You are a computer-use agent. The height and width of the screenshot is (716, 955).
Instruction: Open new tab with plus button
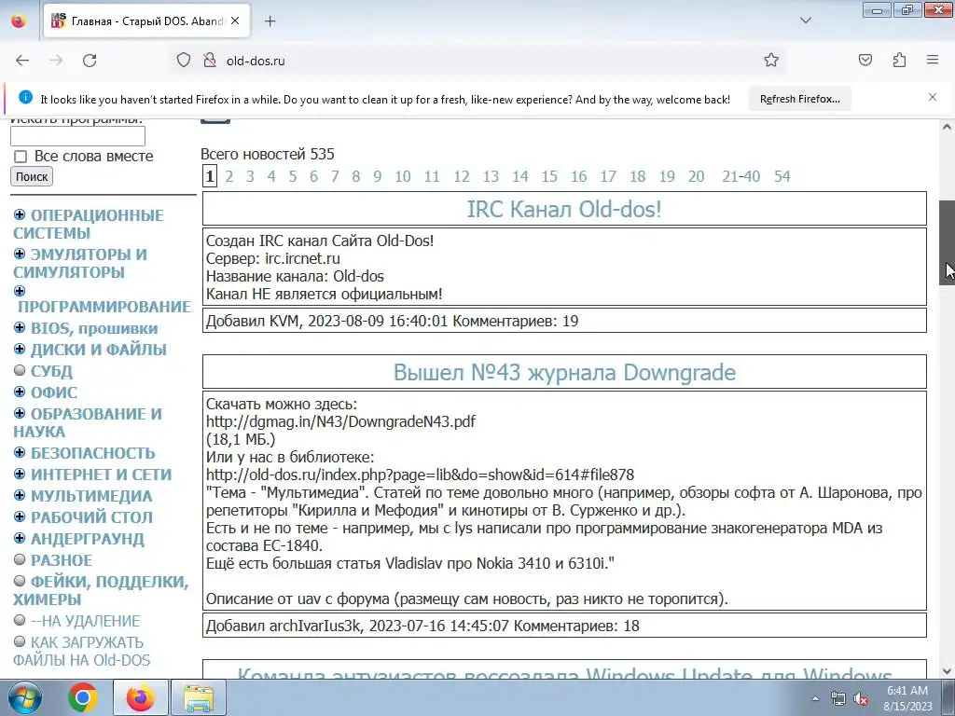point(270,21)
